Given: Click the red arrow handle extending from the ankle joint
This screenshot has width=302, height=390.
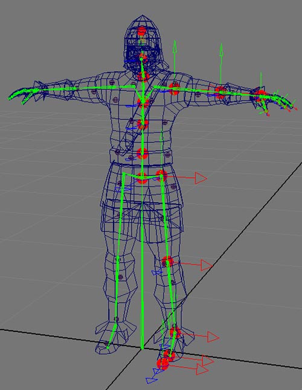Looking at the screenshot, I should point(213,337).
